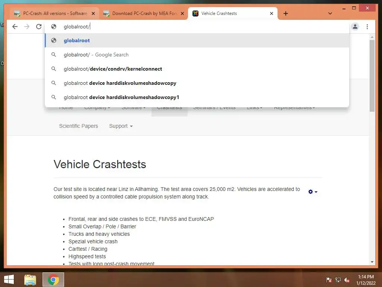The height and width of the screenshot is (287, 382).
Task: Click the globe icon in address bar
Action: tap(54, 27)
